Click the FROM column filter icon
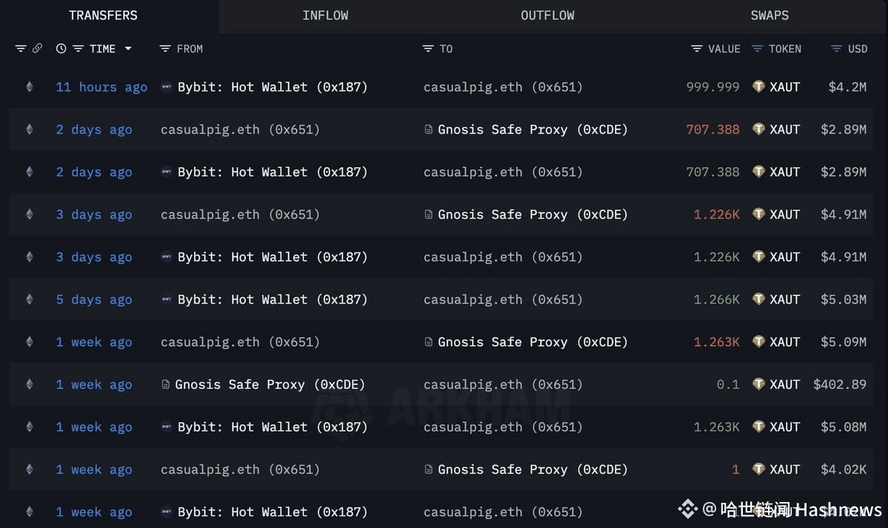Image resolution: width=888 pixels, height=528 pixels. click(165, 49)
